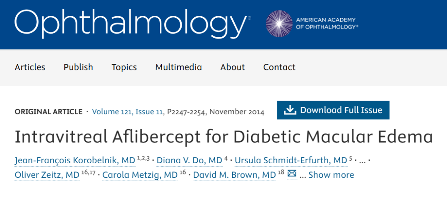This screenshot has height=198, width=447.
Task: Click the Download Full Issue button
Action: tap(333, 110)
